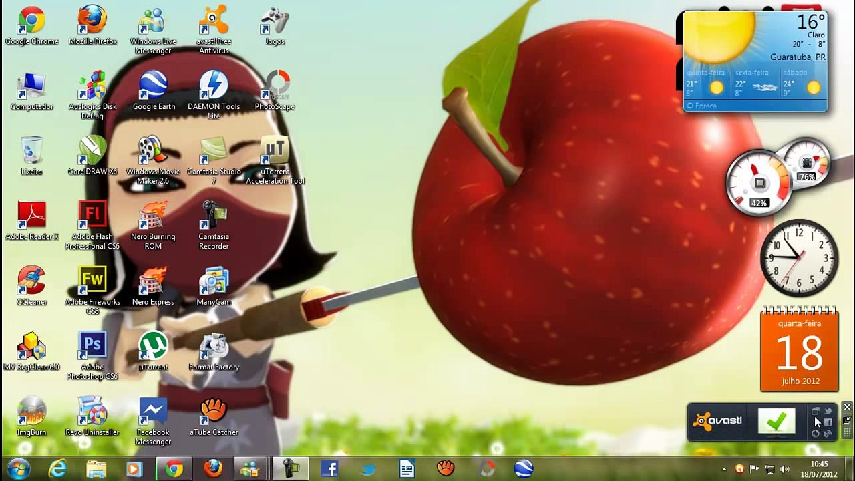Select Adobe Photoshop CS6 desktop icon

click(x=92, y=357)
